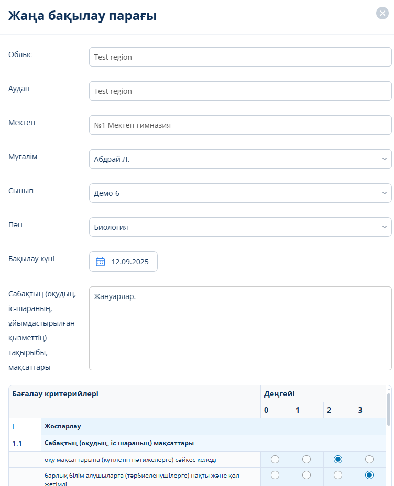This screenshot has height=486, width=394.
Task: Open date picker showing 12.09.2025
Action: point(129,262)
